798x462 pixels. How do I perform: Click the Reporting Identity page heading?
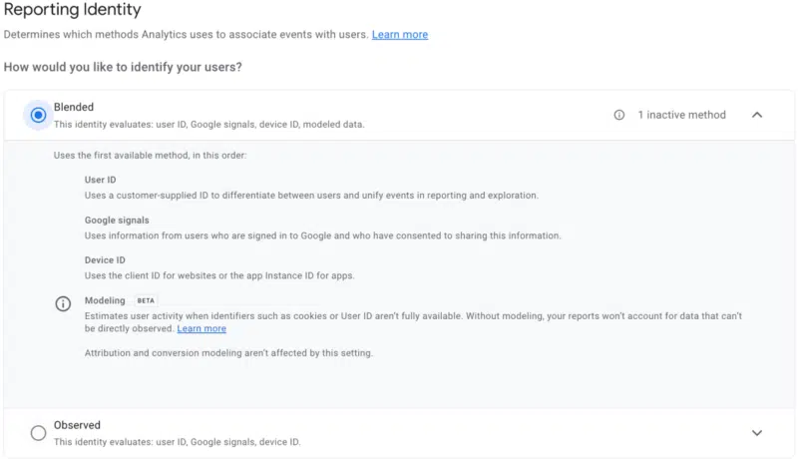[x=72, y=10]
